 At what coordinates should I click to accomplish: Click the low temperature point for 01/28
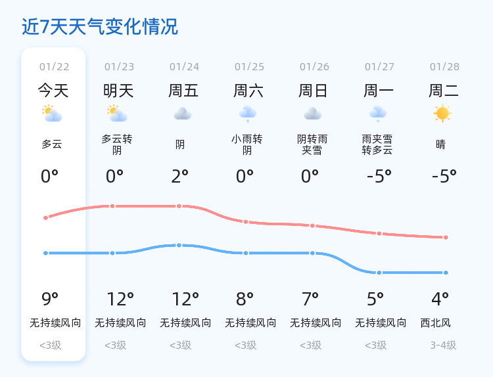point(446,273)
